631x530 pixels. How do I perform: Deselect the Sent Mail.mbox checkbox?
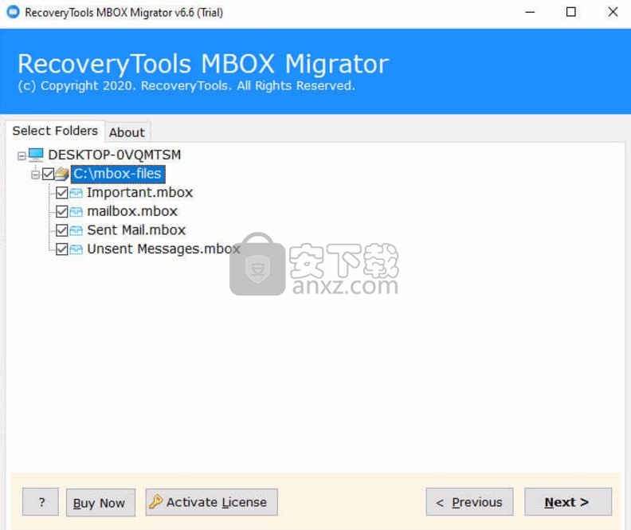pyautogui.click(x=62, y=230)
